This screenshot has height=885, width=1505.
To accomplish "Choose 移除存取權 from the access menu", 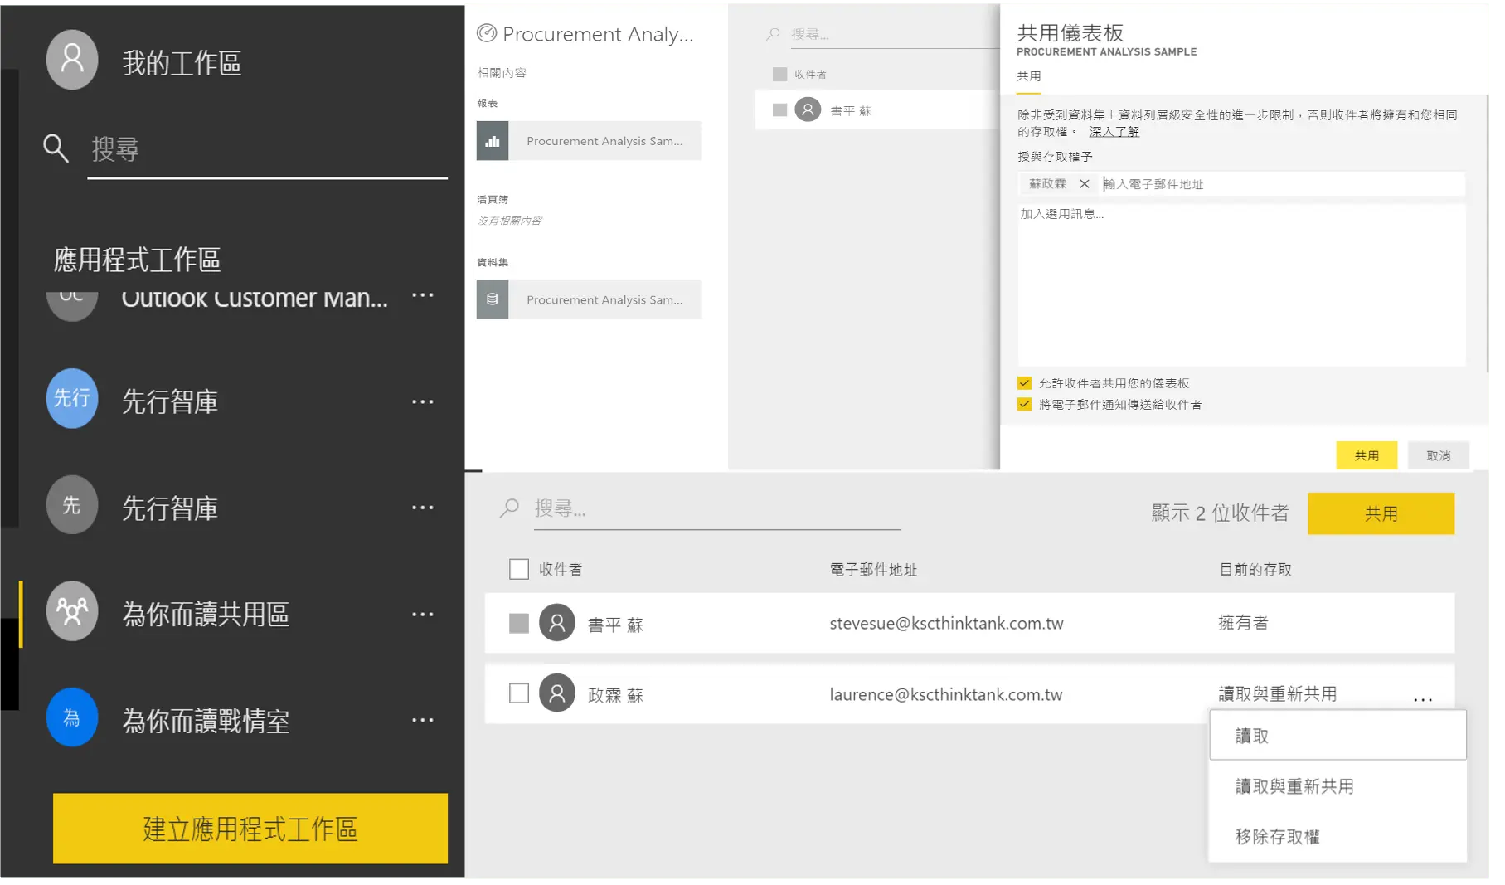I will [1339, 839].
